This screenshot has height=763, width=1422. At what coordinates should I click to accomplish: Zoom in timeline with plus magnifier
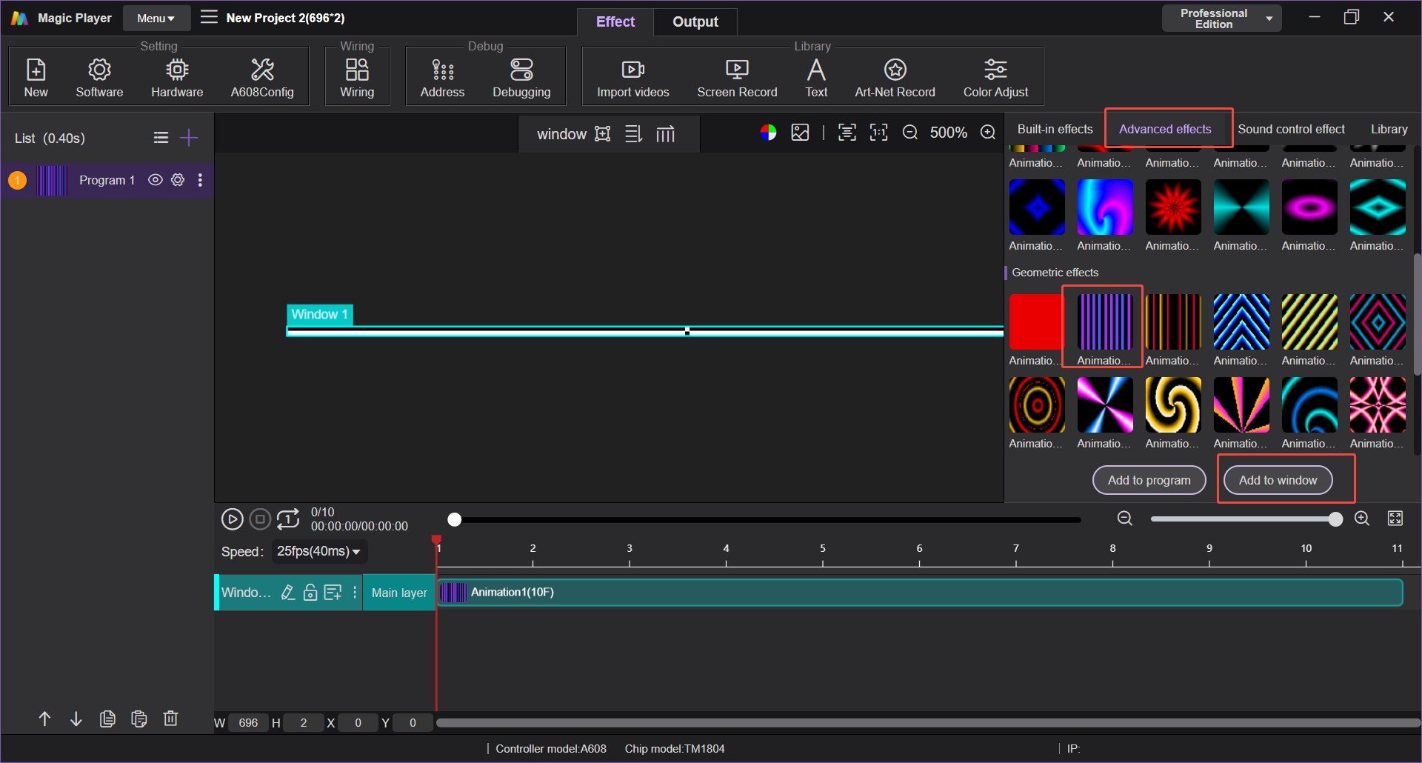pyautogui.click(x=1362, y=519)
